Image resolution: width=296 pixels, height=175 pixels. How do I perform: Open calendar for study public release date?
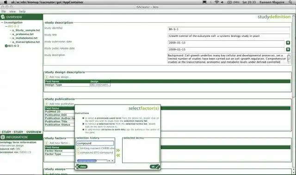tap(288, 49)
